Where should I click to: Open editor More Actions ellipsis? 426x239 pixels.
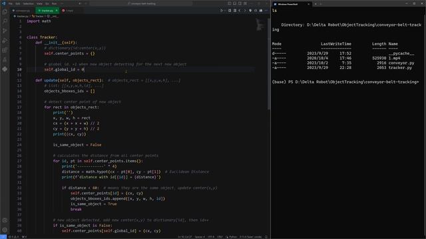[x=266, y=11]
